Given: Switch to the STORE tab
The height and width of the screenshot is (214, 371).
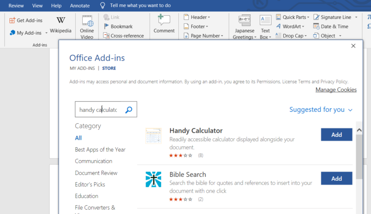Looking at the screenshot, I should pyautogui.click(x=109, y=68).
